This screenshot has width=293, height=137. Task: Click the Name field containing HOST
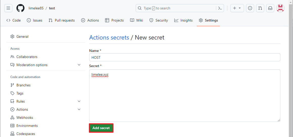point(185,57)
